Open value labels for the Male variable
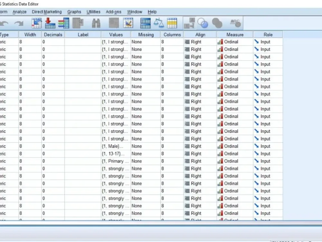 pyautogui.click(x=115, y=146)
